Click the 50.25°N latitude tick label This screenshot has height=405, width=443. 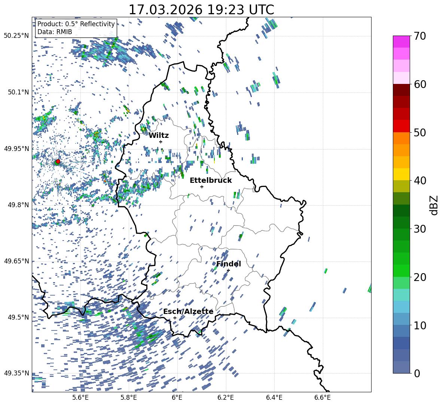[16, 36]
